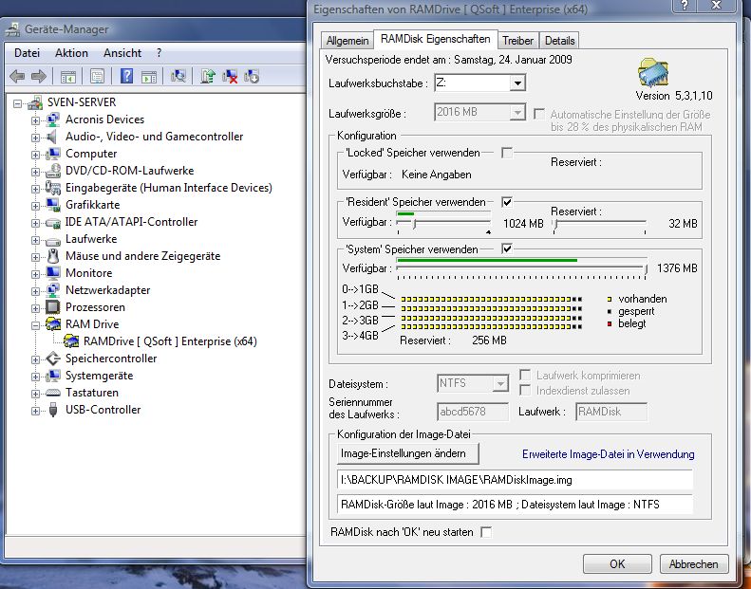Open the Aktion menu
This screenshot has height=589, width=751.
[71, 52]
